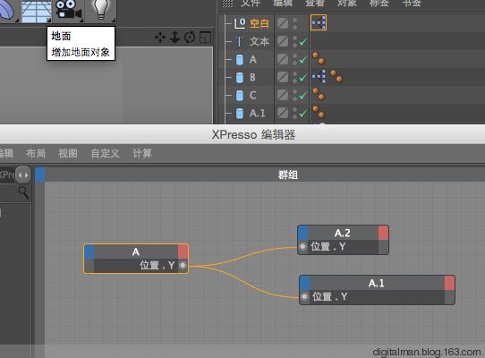This screenshot has height=358, width=485.
Task: Select the orange spheres tag on row B
Action: 336,76
